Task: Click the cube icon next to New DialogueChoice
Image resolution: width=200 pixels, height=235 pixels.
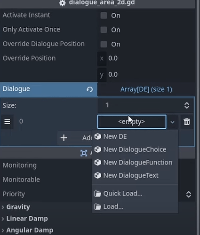Action: point(98,149)
